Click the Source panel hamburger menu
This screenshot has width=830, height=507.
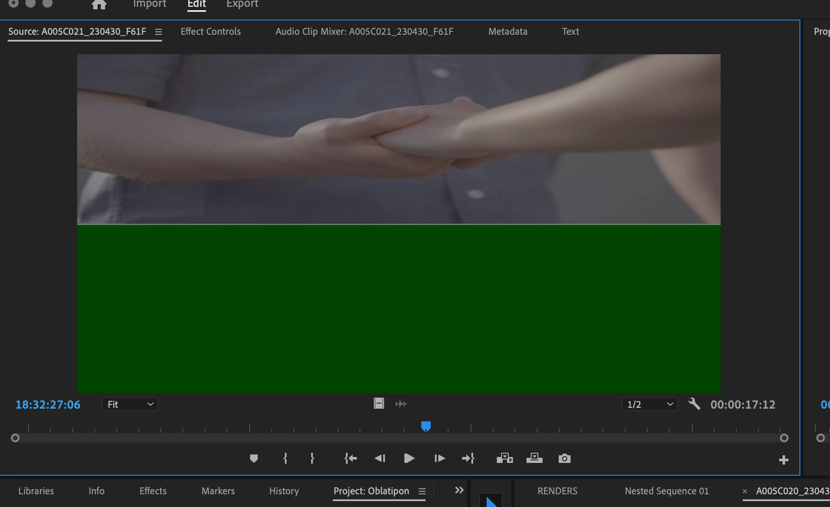coord(159,32)
